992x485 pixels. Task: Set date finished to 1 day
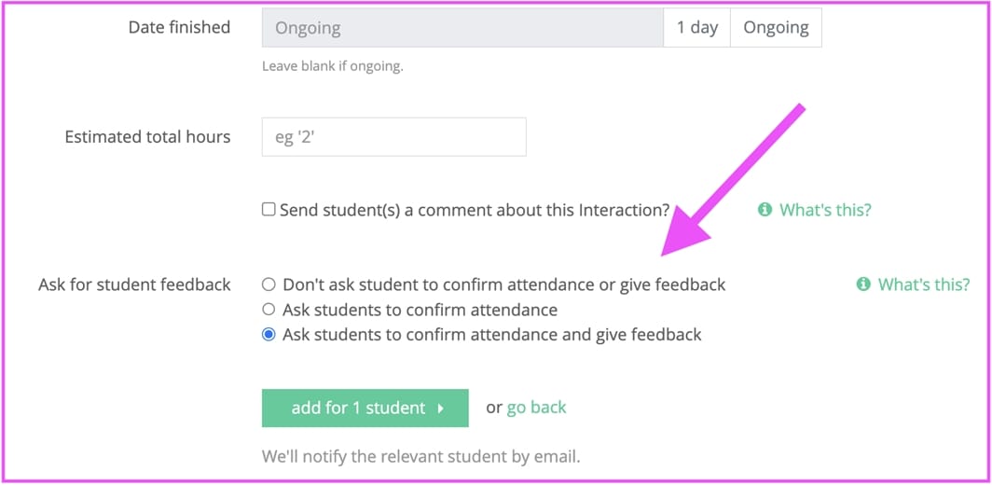(697, 28)
